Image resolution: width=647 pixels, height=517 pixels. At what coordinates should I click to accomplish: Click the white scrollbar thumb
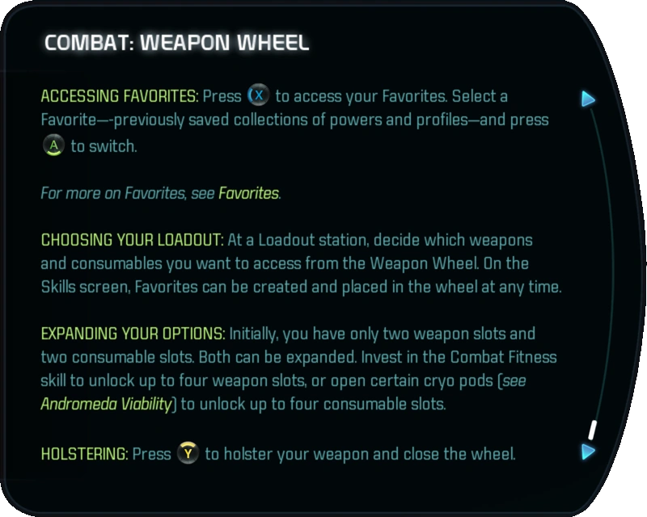(x=592, y=429)
